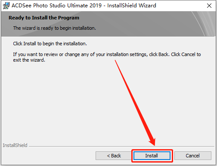
Task: Click the "Click Install to begin" instruction line
Action: click(x=50, y=44)
